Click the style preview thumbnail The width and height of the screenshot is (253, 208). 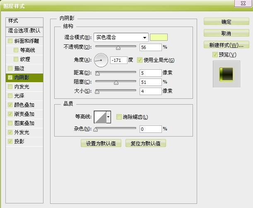coord(226,74)
